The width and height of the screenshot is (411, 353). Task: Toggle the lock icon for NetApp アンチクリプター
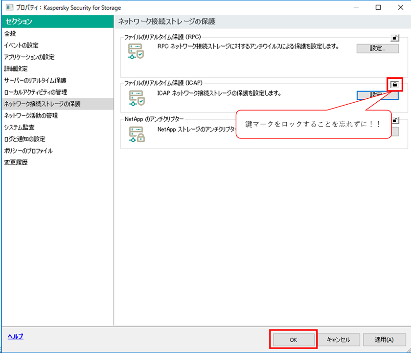coord(395,120)
